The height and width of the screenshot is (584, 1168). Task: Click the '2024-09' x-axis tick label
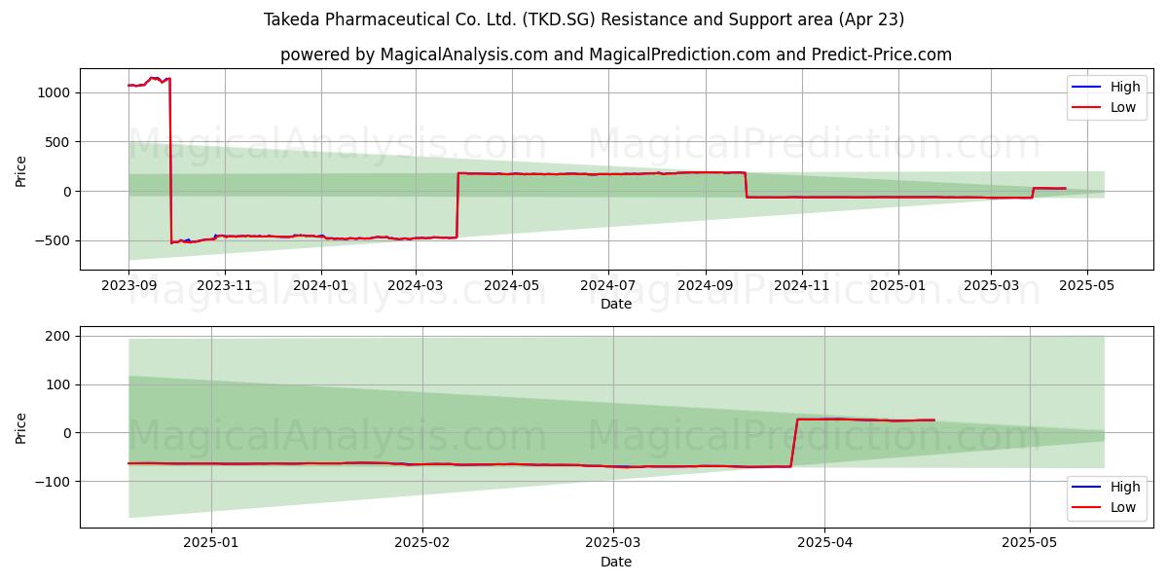(x=706, y=284)
